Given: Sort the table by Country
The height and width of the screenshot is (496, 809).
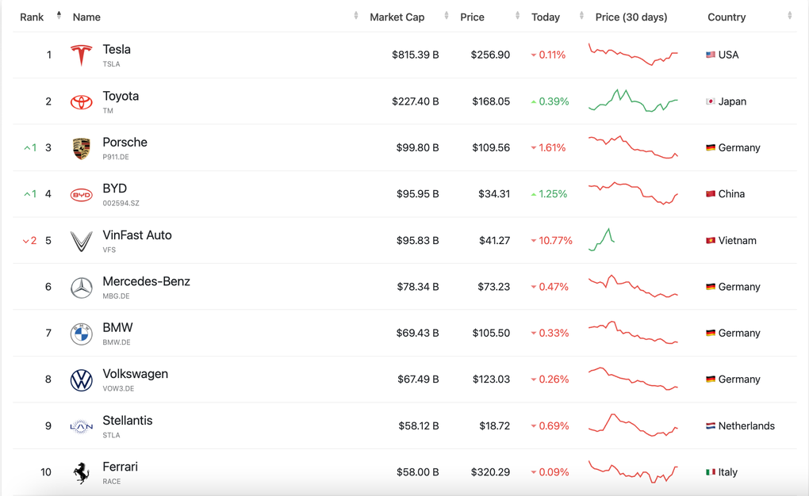Looking at the screenshot, I should pyautogui.click(x=727, y=17).
